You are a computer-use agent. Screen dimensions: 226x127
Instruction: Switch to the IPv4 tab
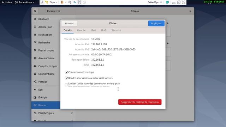[93, 30]
